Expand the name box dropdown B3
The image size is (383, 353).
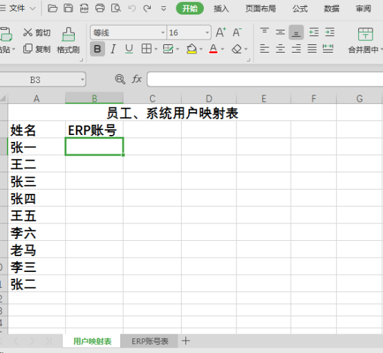pyautogui.click(x=82, y=80)
